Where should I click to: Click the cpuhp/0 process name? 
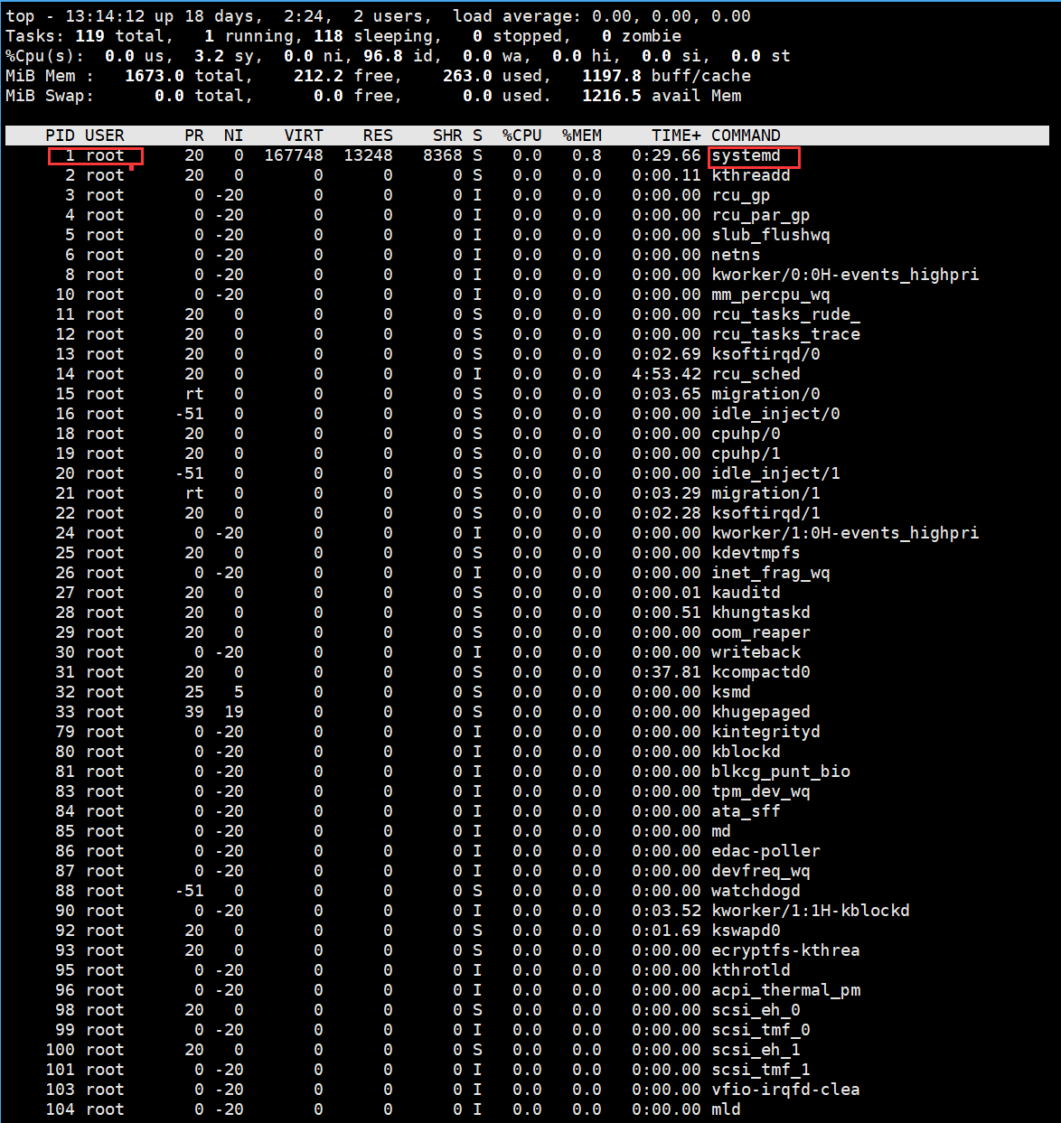746,434
